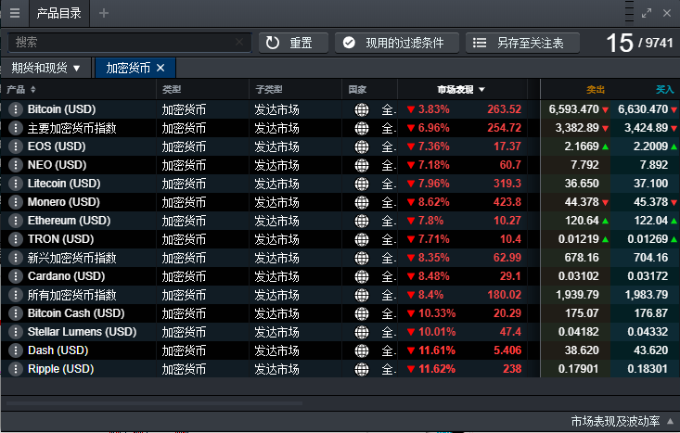Open options menu for Bitcoin Cash (USD) row

click(16, 313)
